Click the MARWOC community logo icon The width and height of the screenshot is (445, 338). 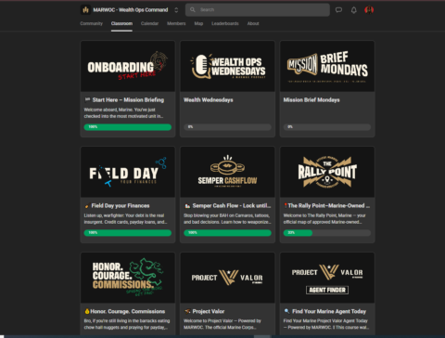click(85, 10)
